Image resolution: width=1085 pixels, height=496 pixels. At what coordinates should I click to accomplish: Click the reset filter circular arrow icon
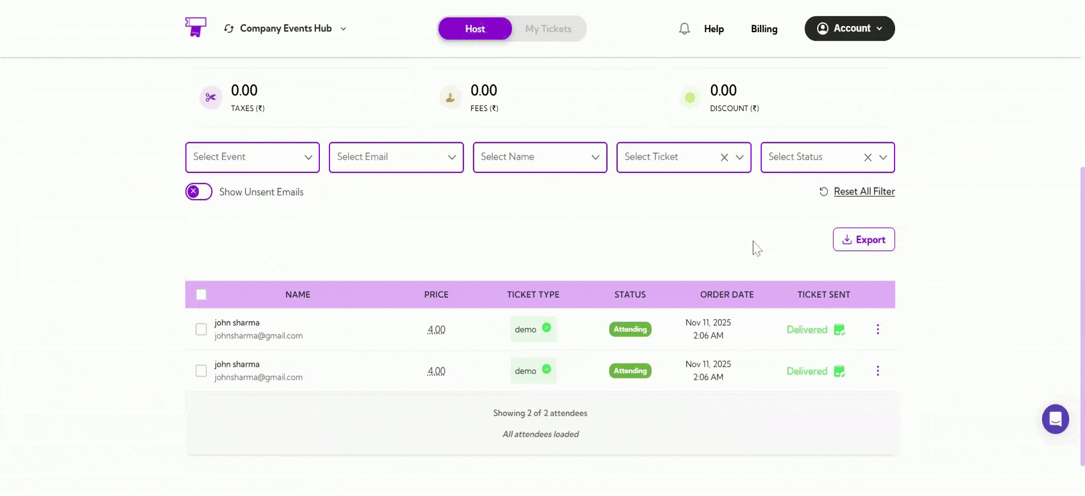click(x=824, y=192)
